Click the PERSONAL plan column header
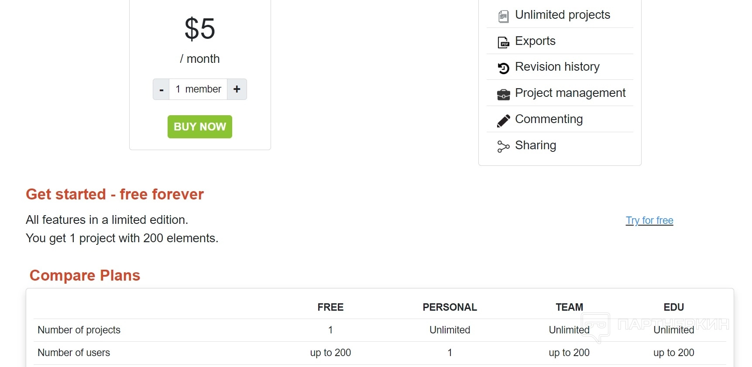The height and width of the screenshot is (367, 752). tap(450, 307)
